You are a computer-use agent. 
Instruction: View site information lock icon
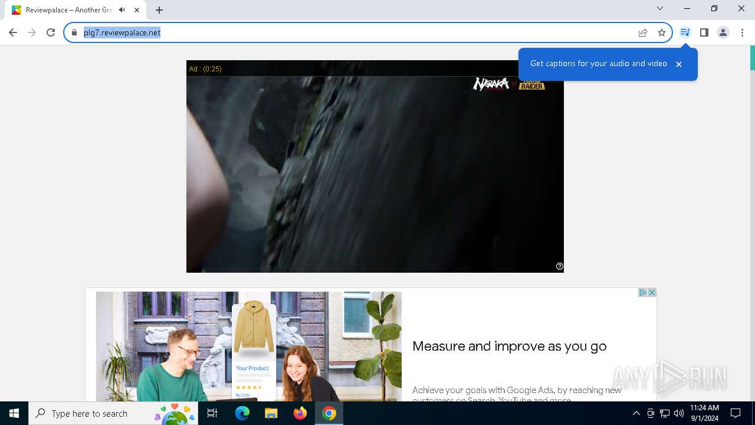click(x=74, y=32)
